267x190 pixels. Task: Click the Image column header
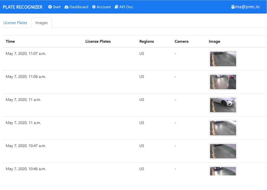pos(214,42)
